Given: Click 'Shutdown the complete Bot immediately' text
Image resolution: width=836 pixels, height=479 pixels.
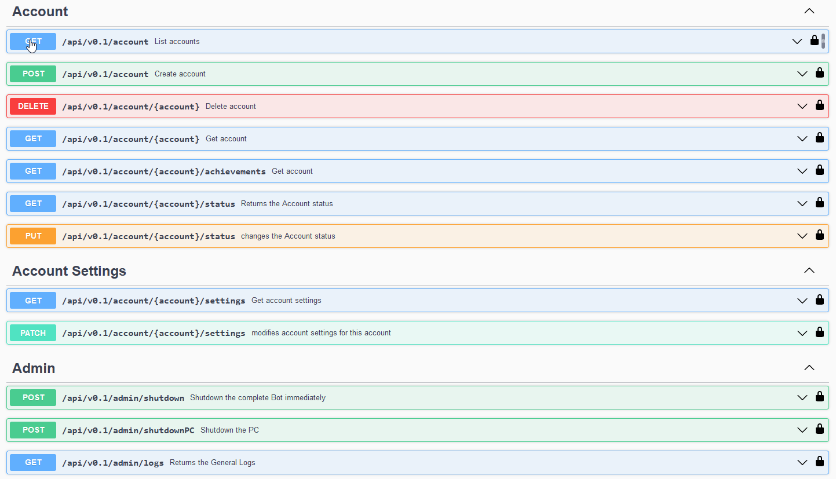Looking at the screenshot, I should click(258, 398).
